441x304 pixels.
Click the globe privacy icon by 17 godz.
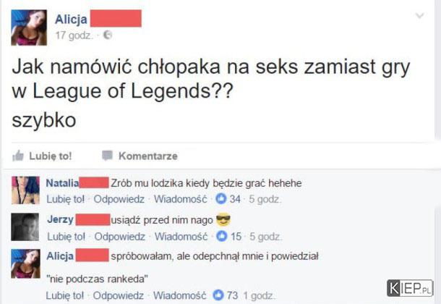(108, 35)
